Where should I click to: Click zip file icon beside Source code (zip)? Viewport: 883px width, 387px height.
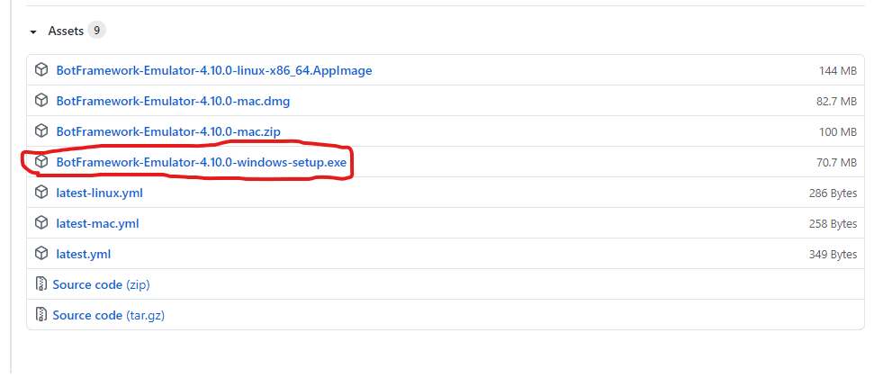click(41, 283)
